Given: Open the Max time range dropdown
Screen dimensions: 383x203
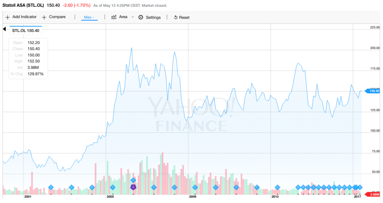Looking at the screenshot, I should (89, 17).
